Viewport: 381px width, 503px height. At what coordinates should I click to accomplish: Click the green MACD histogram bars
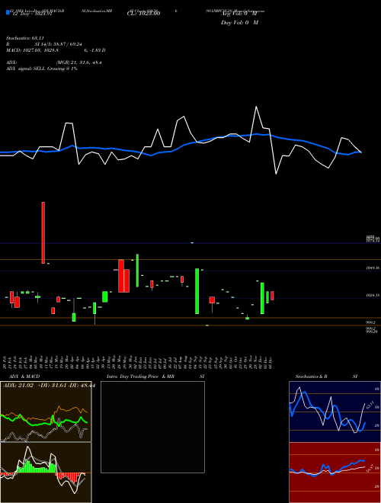36,467
